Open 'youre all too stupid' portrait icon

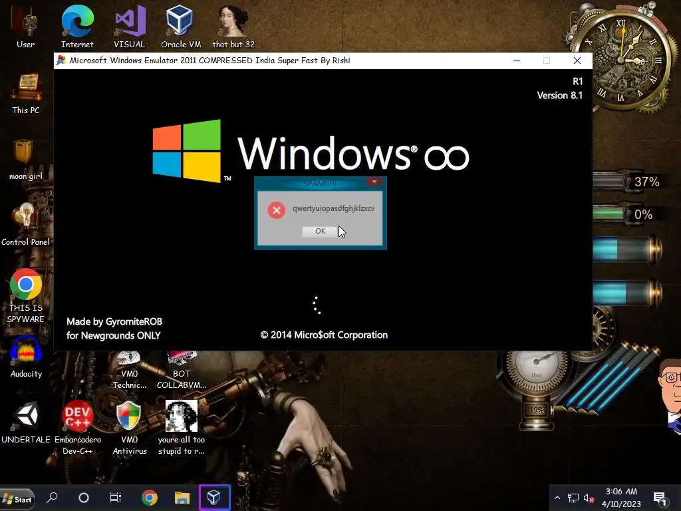(x=181, y=428)
